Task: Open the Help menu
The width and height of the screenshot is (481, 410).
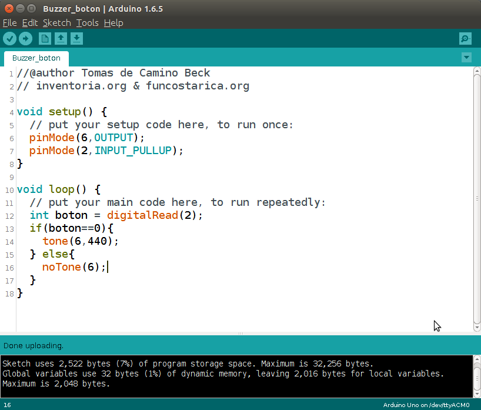Action: [113, 23]
